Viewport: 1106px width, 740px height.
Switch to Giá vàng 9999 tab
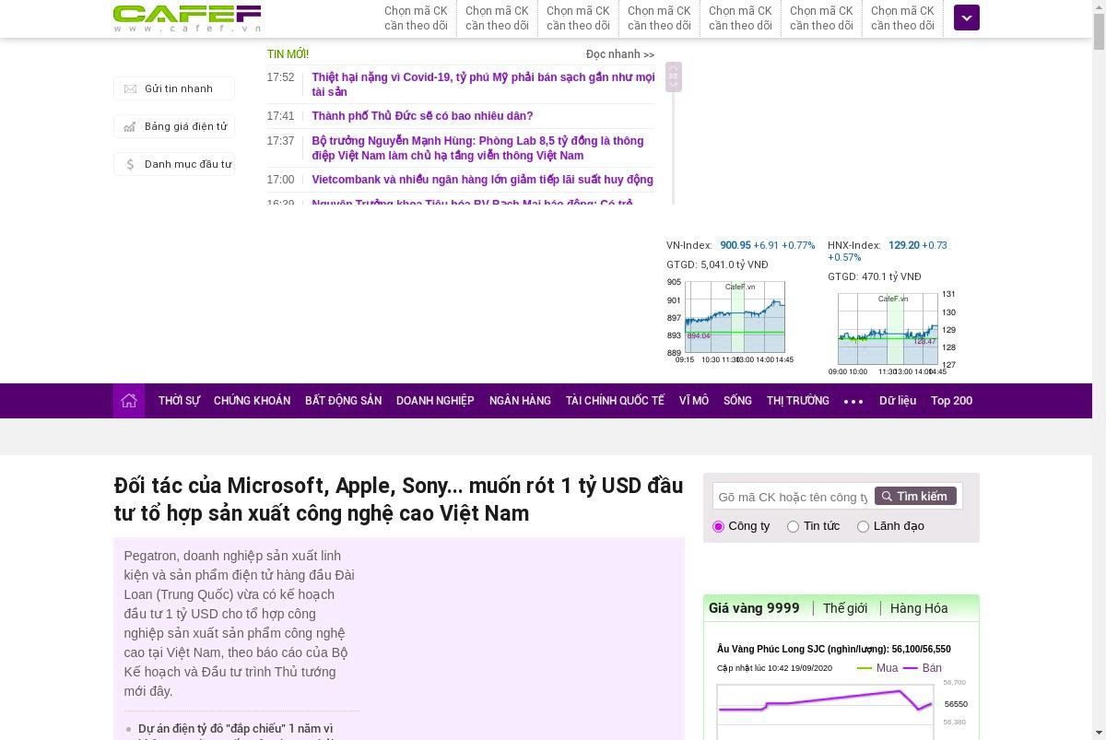[754, 608]
